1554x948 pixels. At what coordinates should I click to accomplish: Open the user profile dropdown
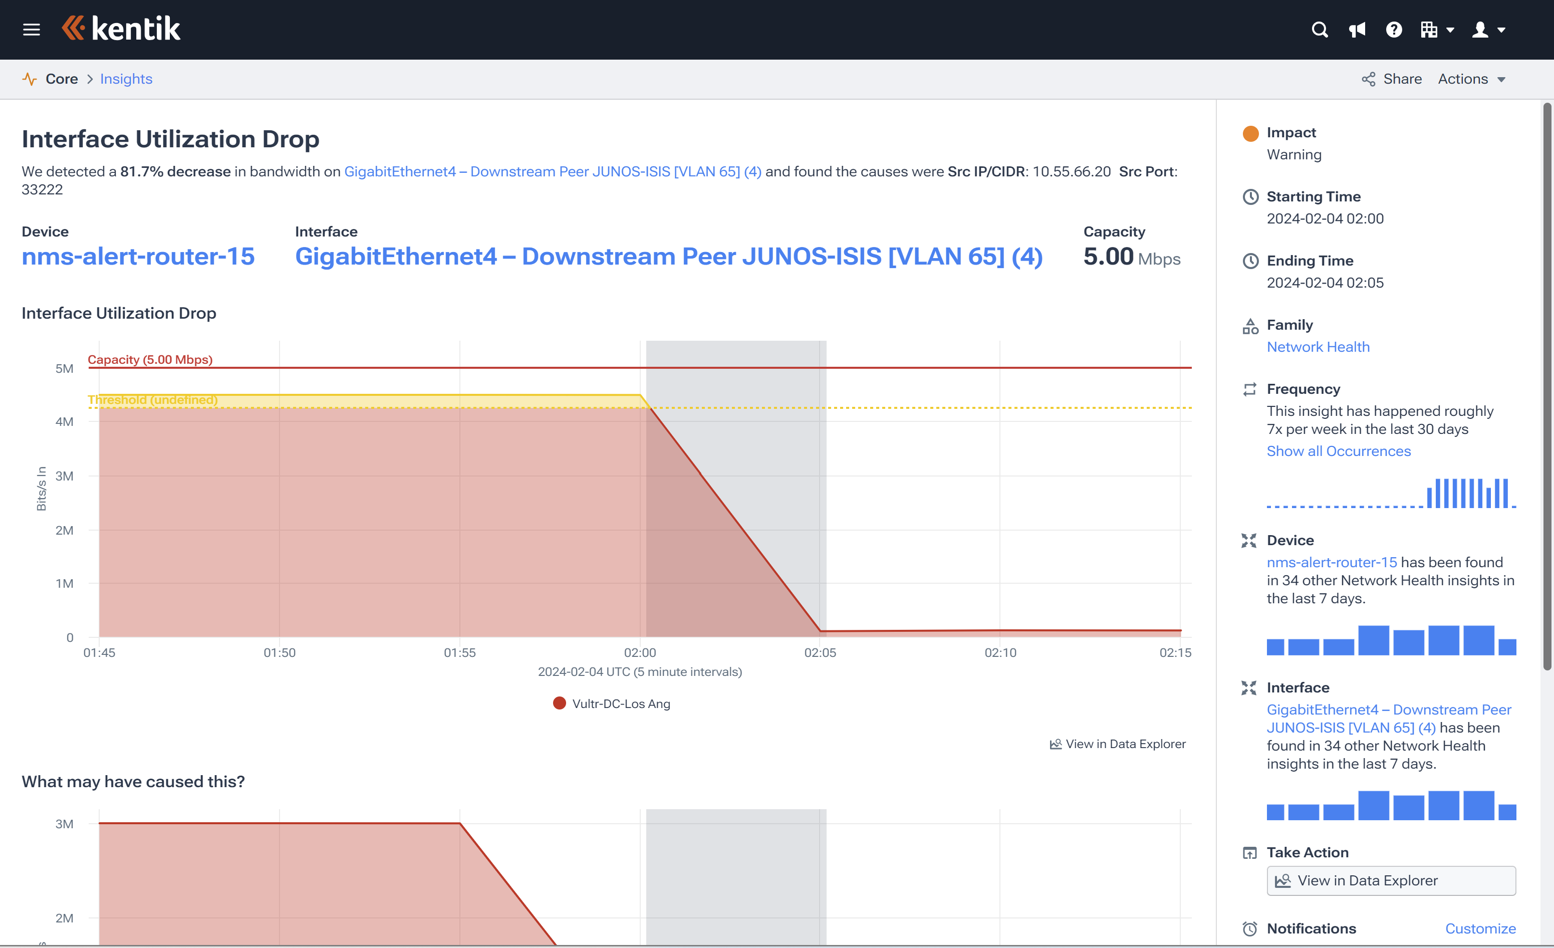click(x=1488, y=30)
